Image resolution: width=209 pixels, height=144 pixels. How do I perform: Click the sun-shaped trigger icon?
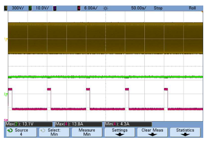[105, 8]
